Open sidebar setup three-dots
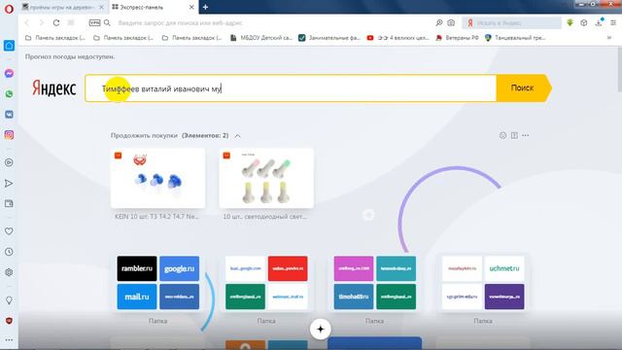 click(9, 340)
